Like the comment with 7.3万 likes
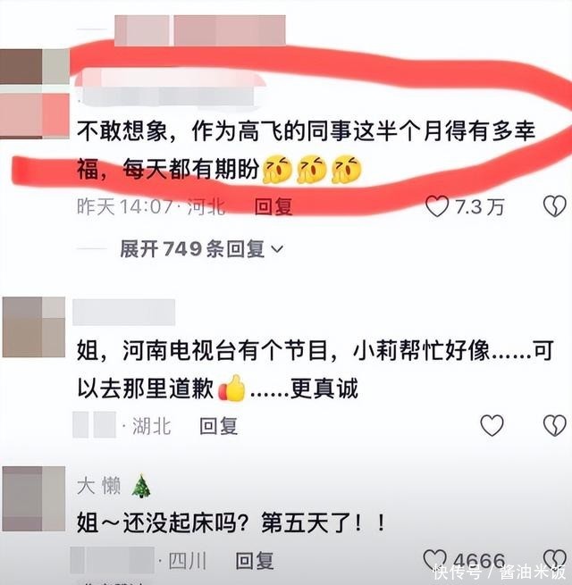This screenshot has width=572, height=585. point(437,206)
